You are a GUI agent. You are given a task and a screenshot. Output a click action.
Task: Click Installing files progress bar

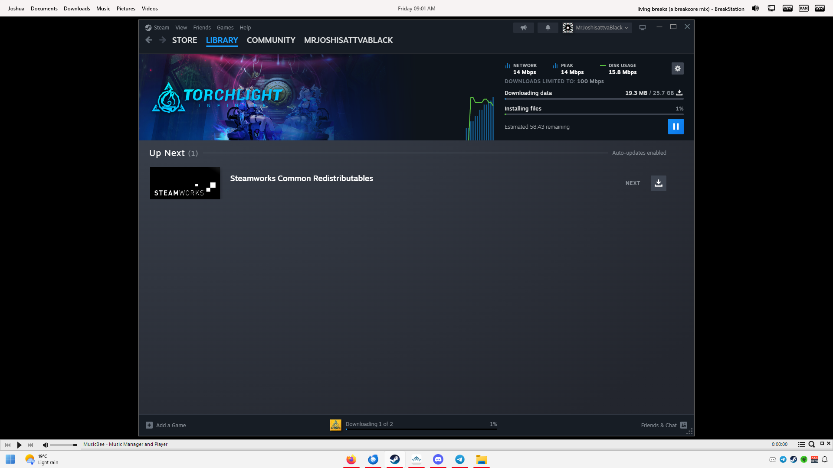(594, 114)
